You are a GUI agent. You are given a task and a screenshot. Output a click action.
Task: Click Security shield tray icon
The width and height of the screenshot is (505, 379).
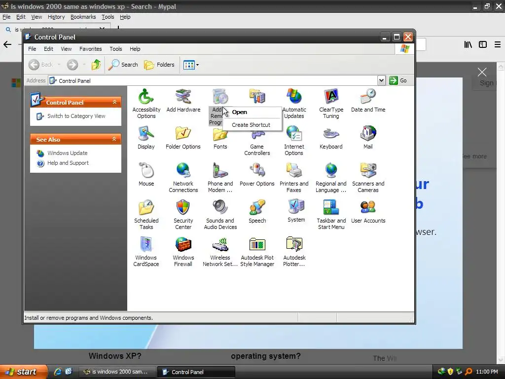450,372
